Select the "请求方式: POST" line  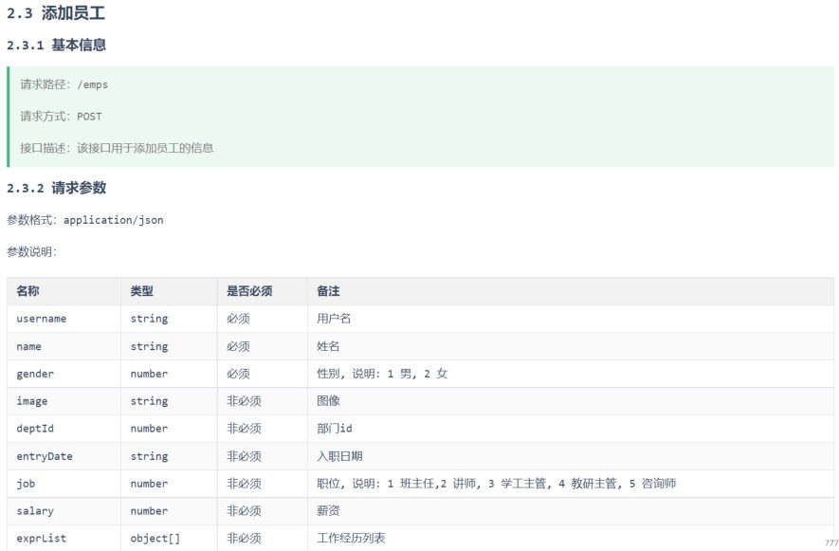click(x=61, y=117)
